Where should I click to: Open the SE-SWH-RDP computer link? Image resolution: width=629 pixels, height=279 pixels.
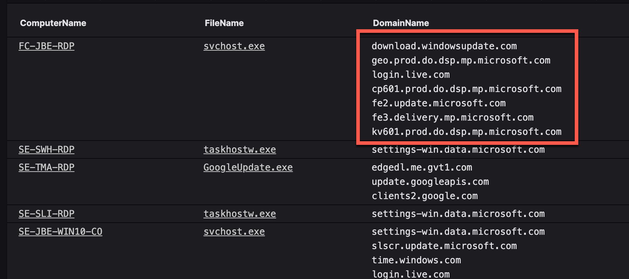46,149
